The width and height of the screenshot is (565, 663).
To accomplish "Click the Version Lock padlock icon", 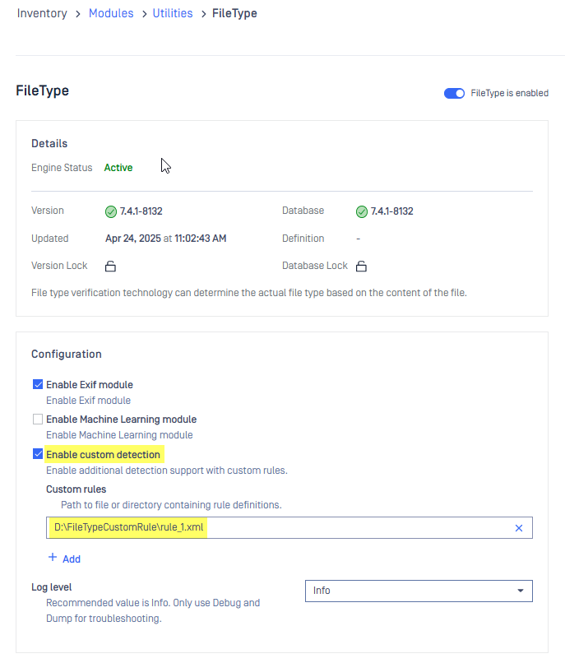I will (x=110, y=266).
